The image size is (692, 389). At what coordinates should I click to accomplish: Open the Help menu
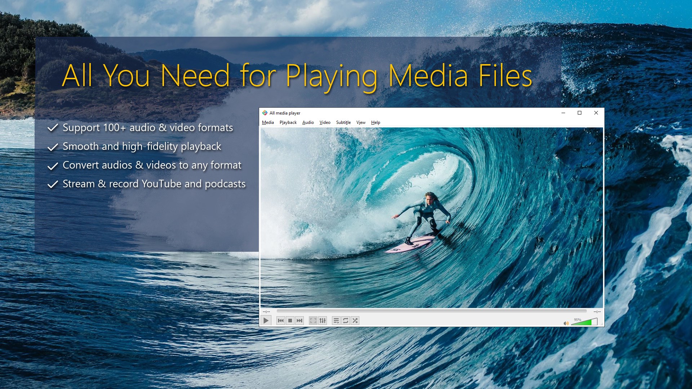click(x=376, y=122)
